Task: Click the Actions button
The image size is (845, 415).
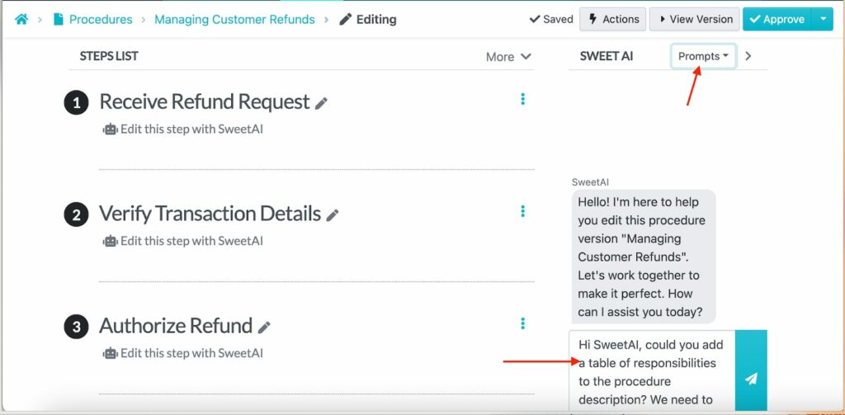Action: click(612, 19)
